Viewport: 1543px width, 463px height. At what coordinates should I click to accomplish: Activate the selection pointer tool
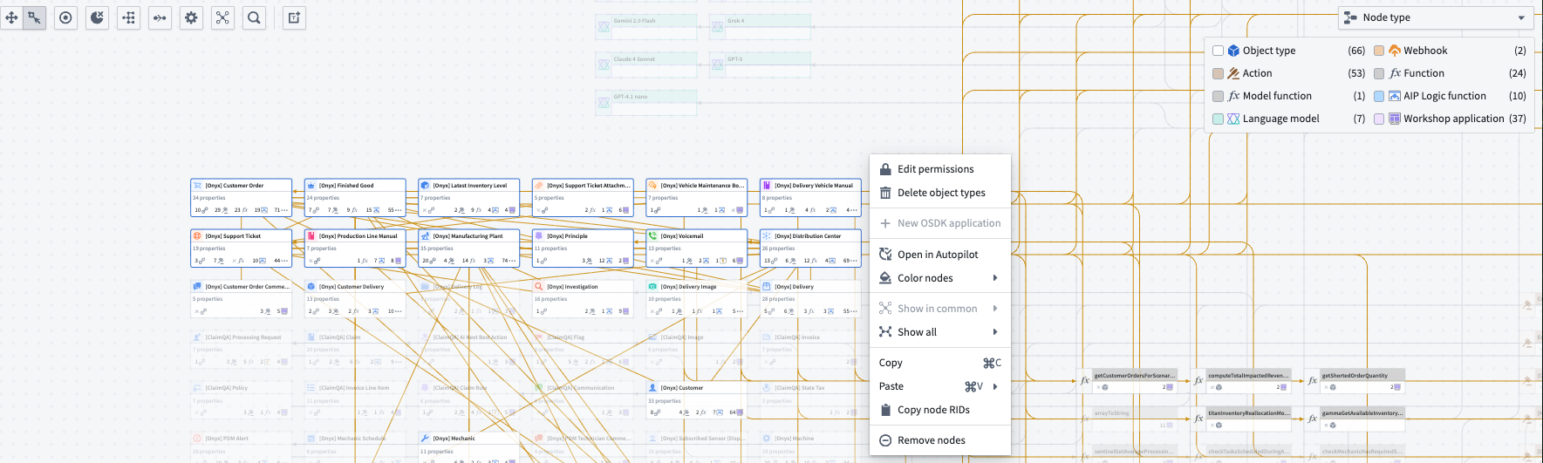point(34,17)
